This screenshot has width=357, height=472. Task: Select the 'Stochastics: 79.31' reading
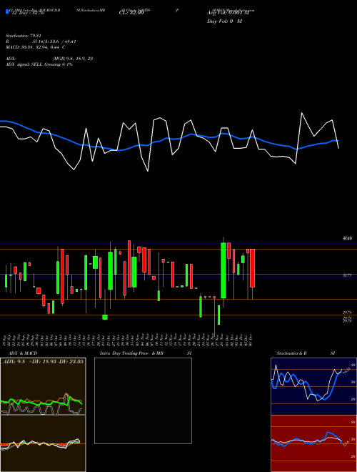click(23, 36)
